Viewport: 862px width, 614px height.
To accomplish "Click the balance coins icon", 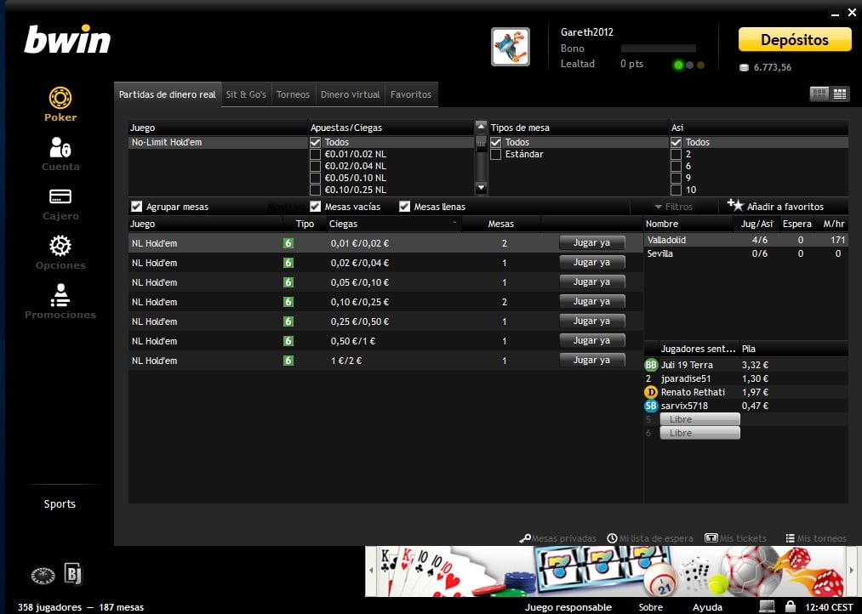I will pyautogui.click(x=744, y=67).
